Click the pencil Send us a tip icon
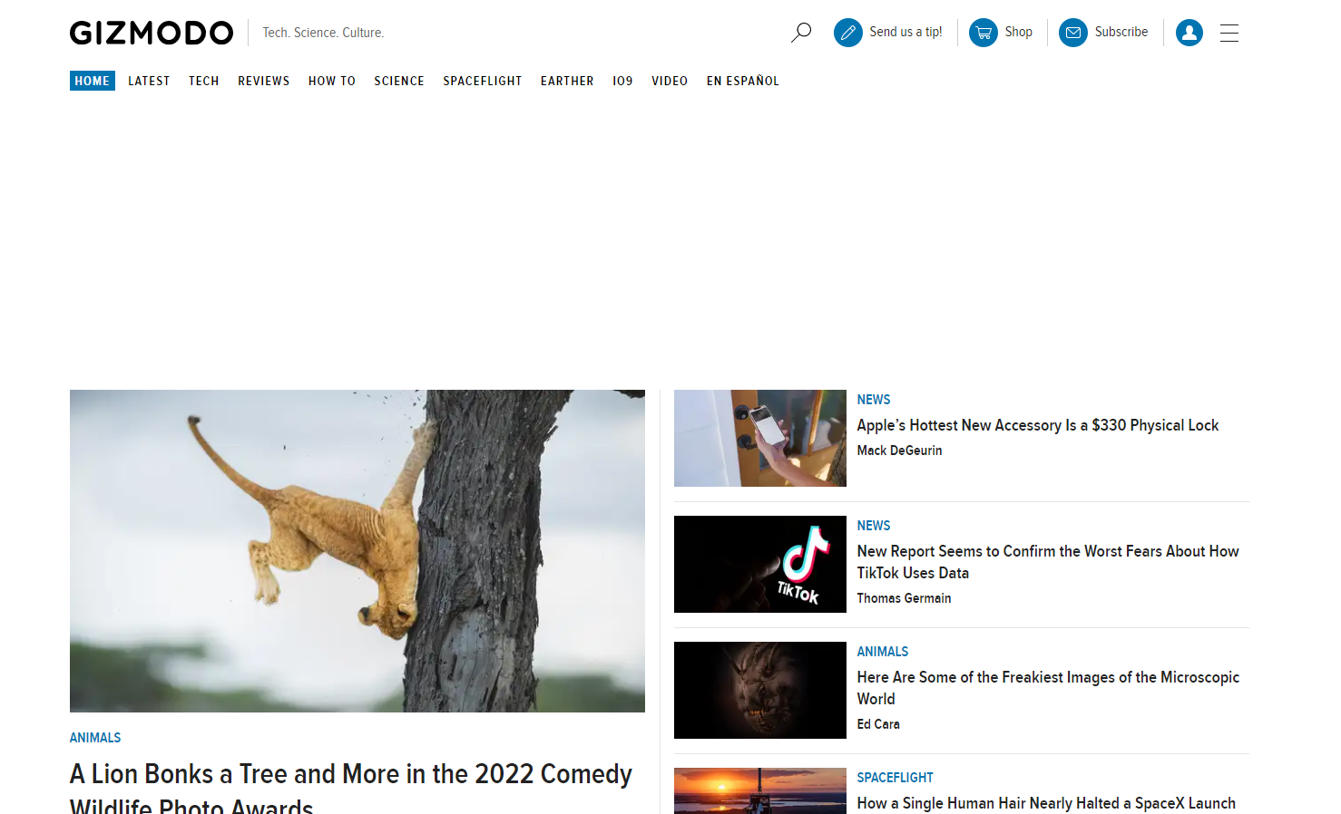Image resolution: width=1341 pixels, height=814 pixels. (847, 33)
